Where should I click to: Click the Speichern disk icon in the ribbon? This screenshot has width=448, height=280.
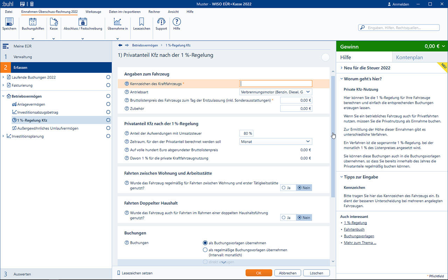coord(9,22)
